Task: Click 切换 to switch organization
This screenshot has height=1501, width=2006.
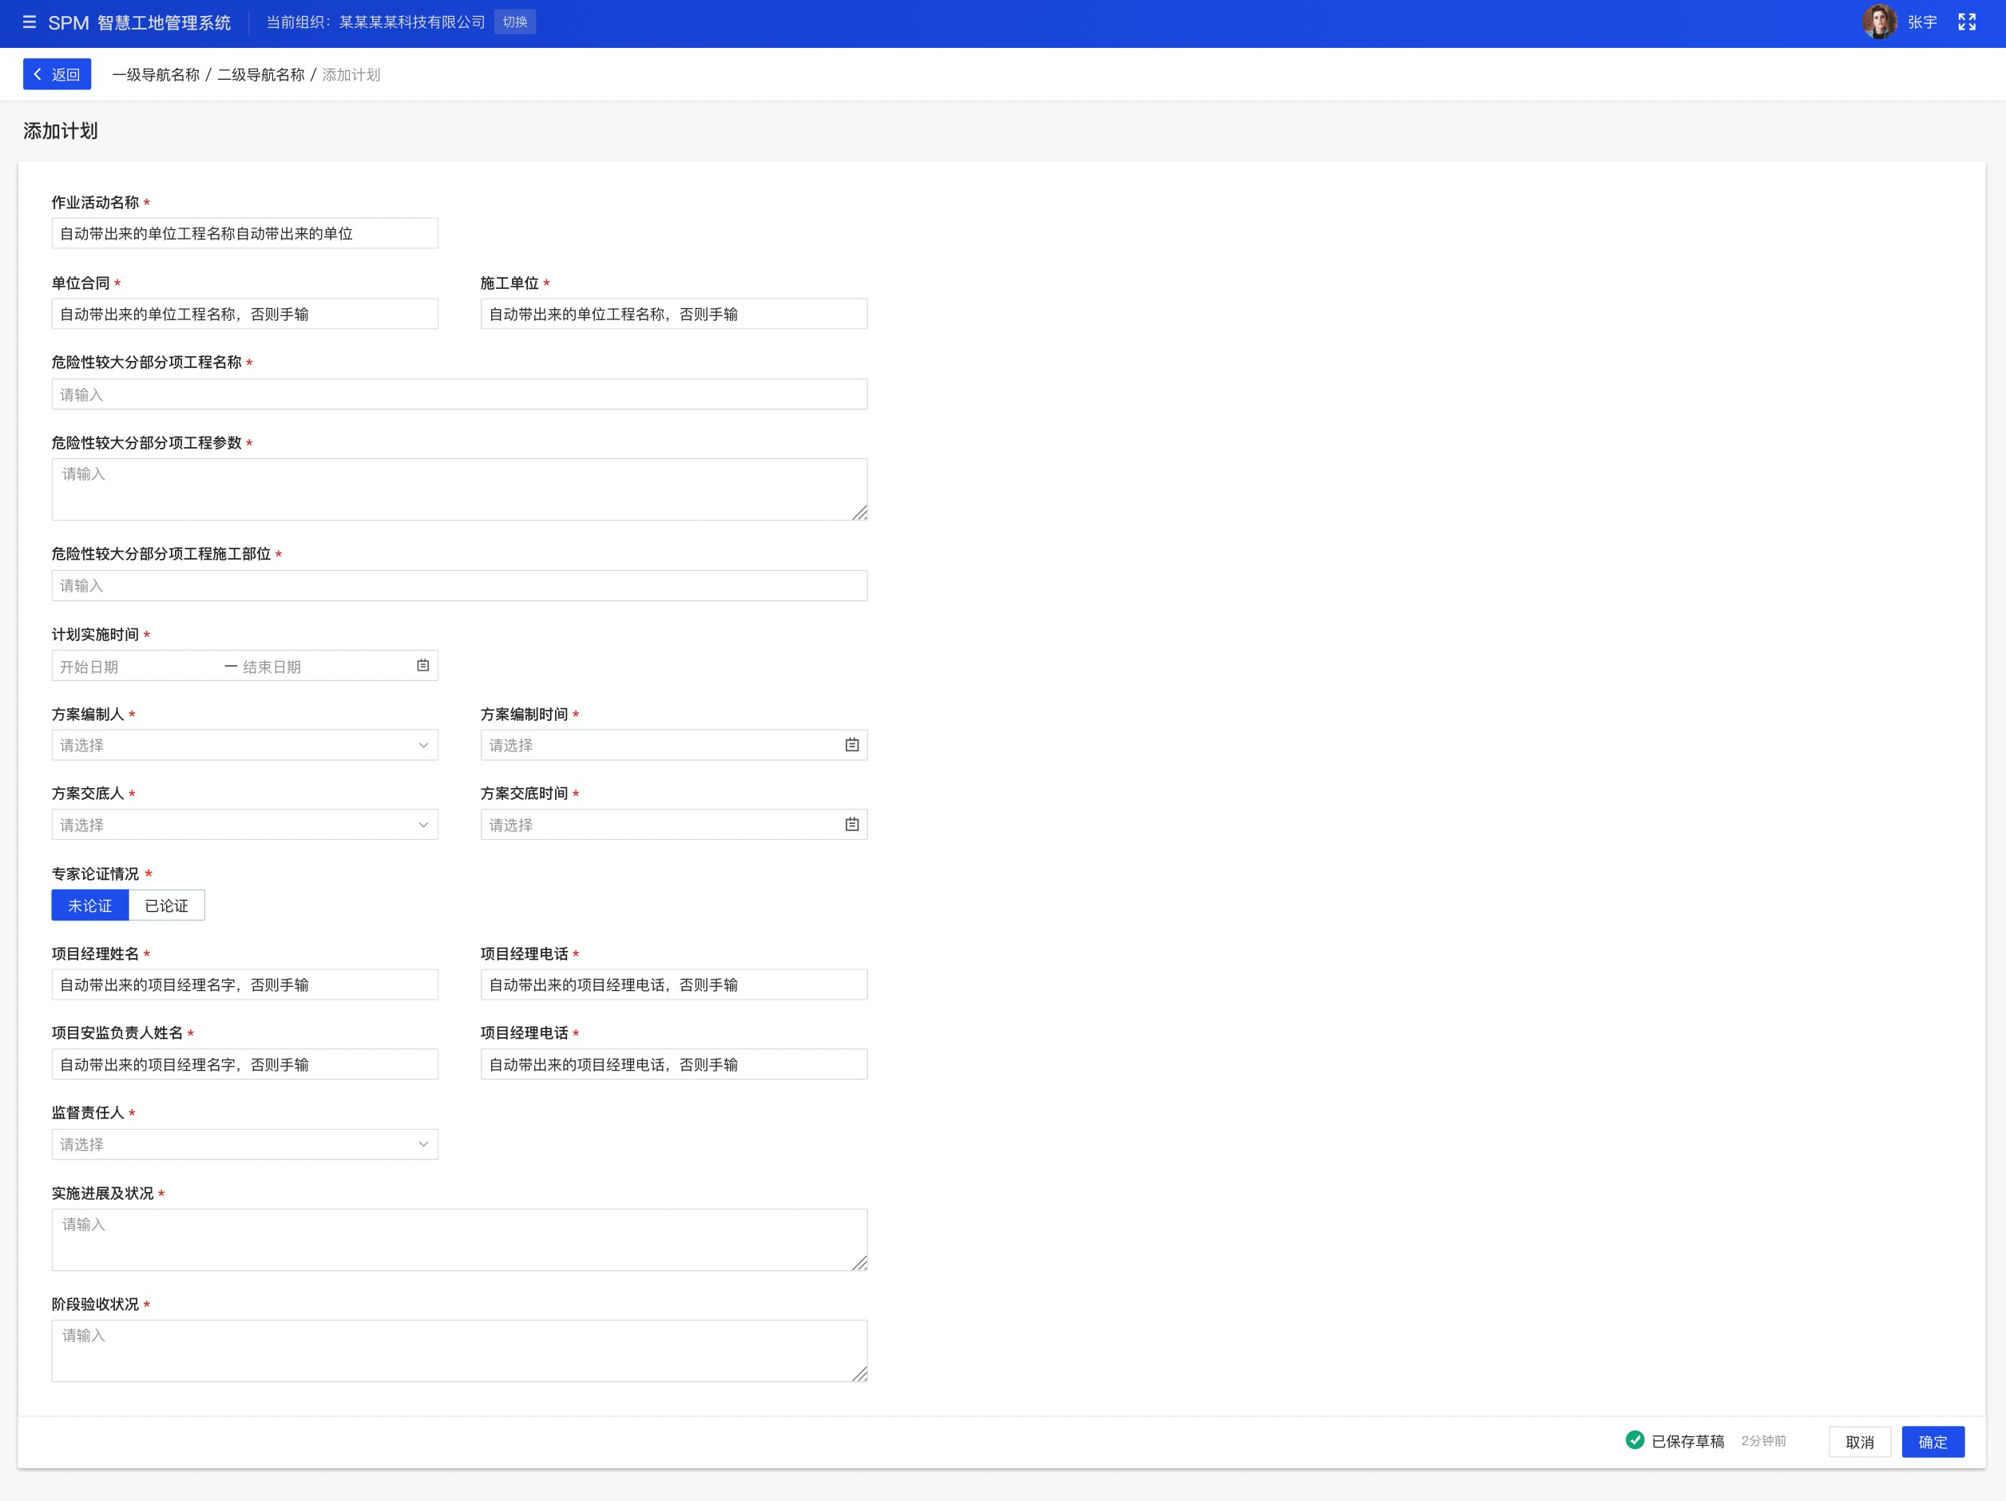Action: pyautogui.click(x=515, y=22)
